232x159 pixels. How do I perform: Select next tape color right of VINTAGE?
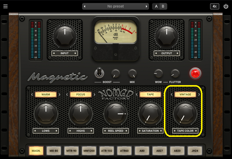tap(199, 94)
